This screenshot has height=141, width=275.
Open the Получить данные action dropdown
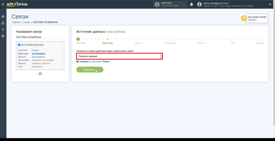(119, 56)
